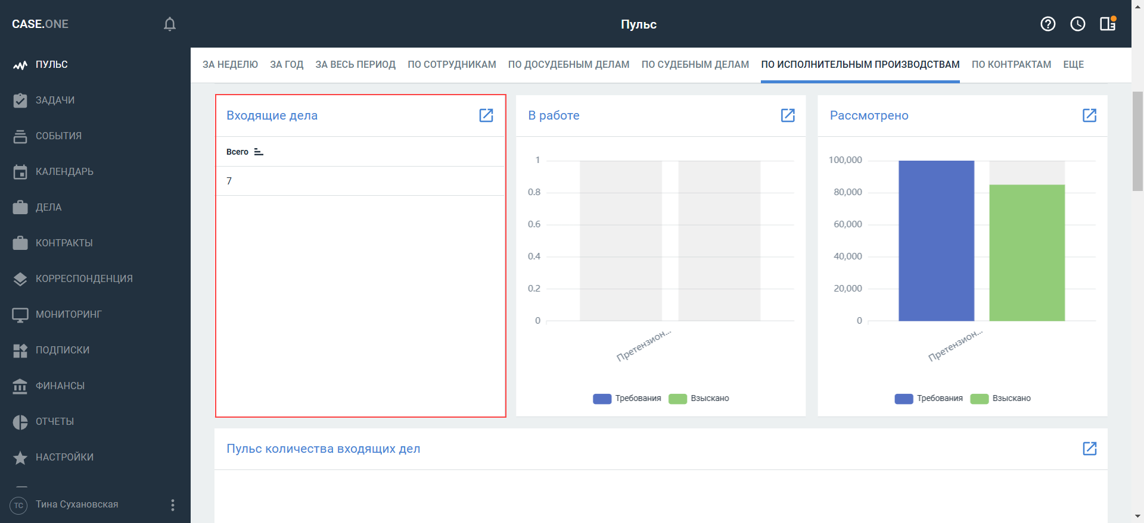Click the value 7 in Входящие дела

tap(229, 181)
